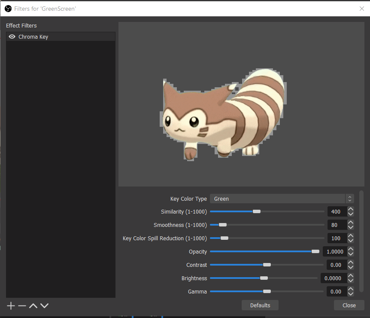Decrease Similarity with the down stepper arrow
The width and height of the screenshot is (370, 318).
pyautogui.click(x=351, y=214)
